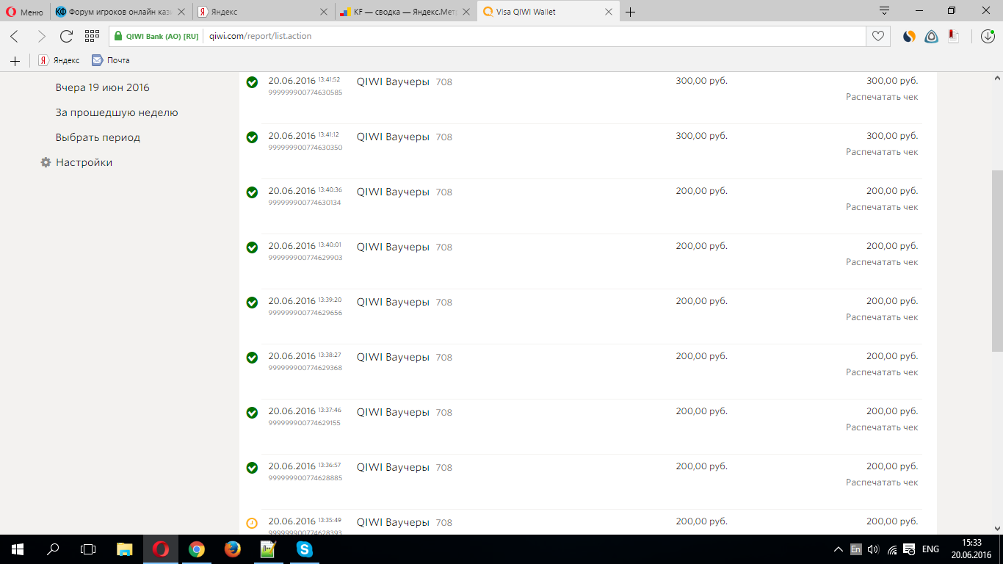This screenshot has width=1003, height=564.
Task: Show hidden system tray icons
Action: click(x=839, y=549)
